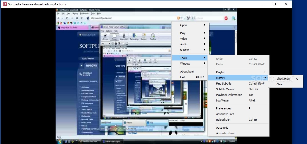Image resolution: width=307 pixels, height=144 pixels.
Task: Minimize the bomi window
Action: tap(263, 4)
